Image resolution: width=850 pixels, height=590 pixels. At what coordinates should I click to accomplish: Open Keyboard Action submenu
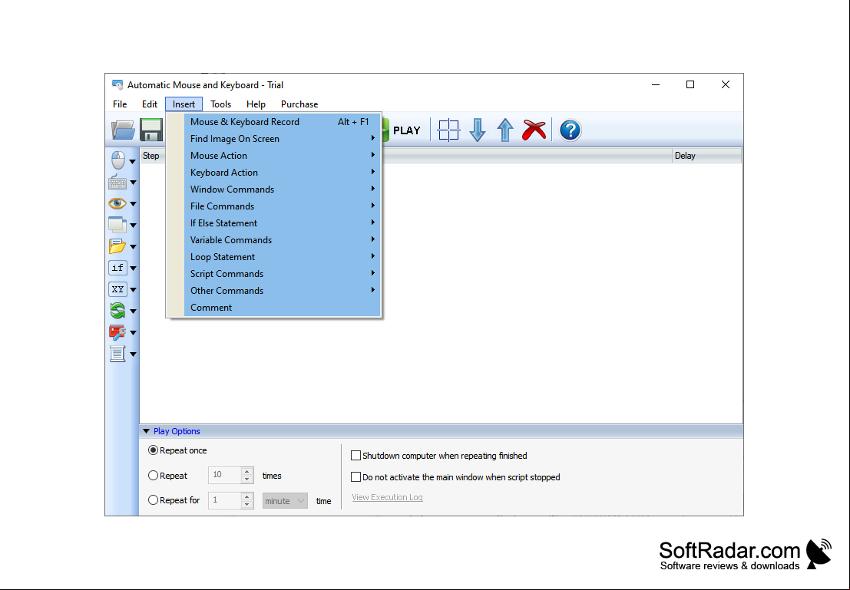(282, 173)
